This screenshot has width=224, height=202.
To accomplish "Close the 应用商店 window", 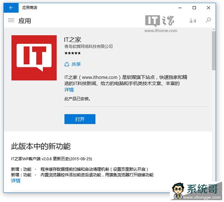I will tap(208, 8).
